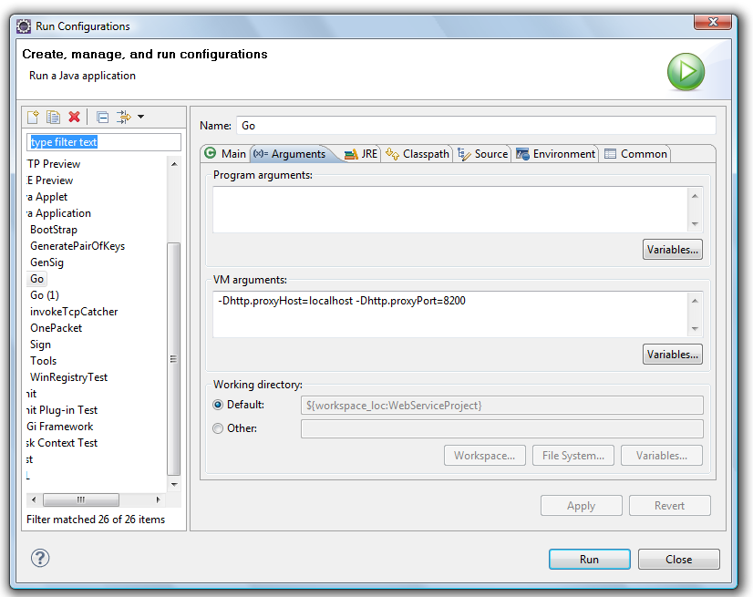The width and height of the screenshot is (753, 597).
Task: Open the filter toolbar dropdown arrow
Action: pos(141,117)
